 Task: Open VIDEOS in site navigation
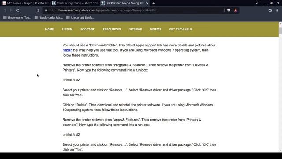click(x=156, y=30)
